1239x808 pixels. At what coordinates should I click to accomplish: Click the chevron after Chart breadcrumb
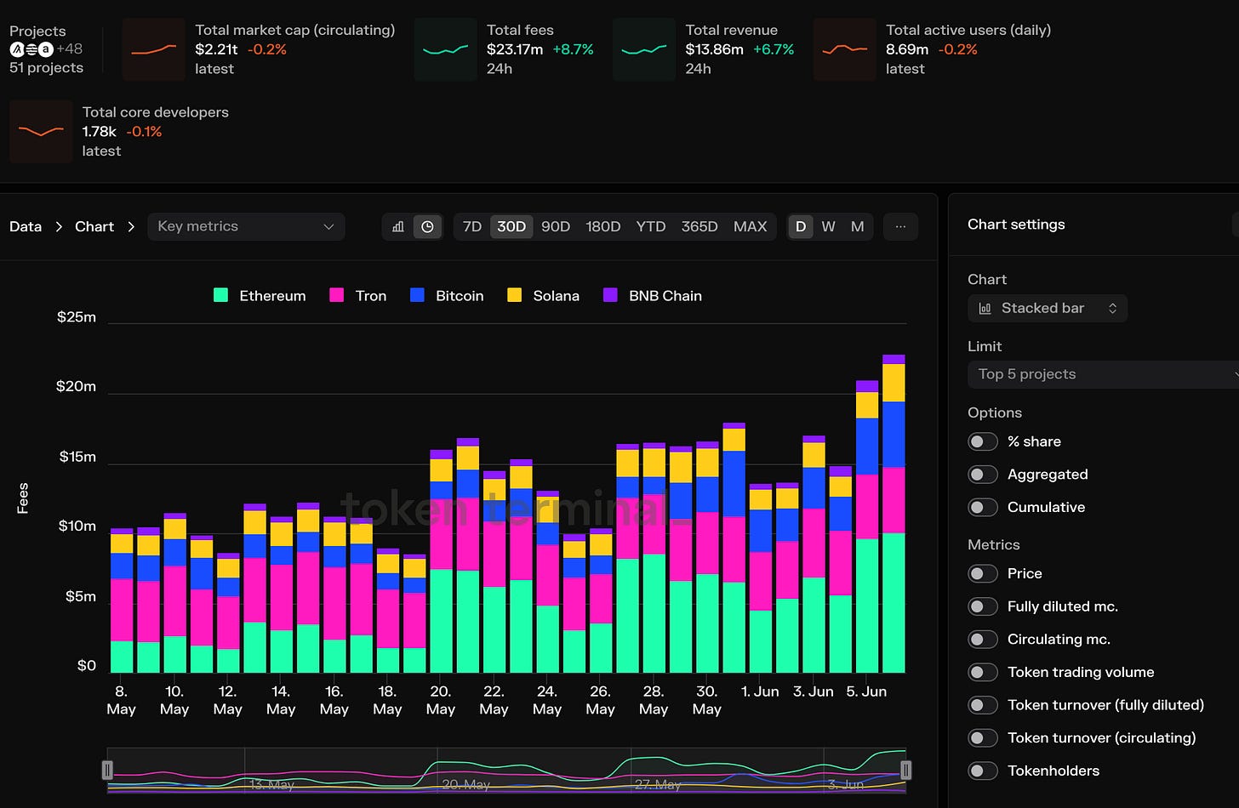click(x=131, y=227)
